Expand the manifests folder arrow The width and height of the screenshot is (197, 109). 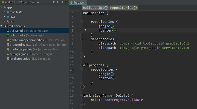tap(4, 12)
